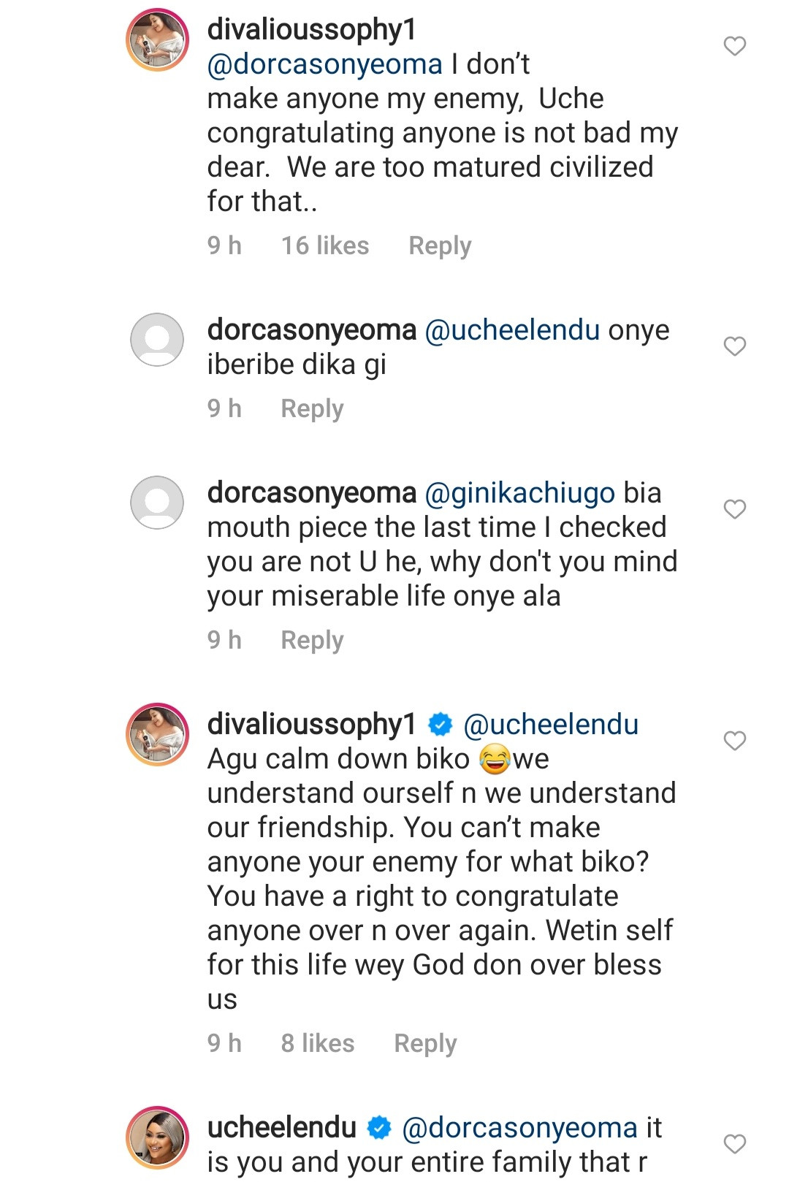The image size is (789, 1182).
Task: Open @dorcasonyeoma mention in the top comment
Action: pyautogui.click(x=325, y=65)
